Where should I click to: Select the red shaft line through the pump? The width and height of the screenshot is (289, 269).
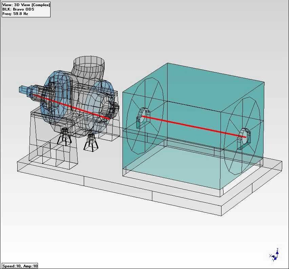(x=72, y=107)
